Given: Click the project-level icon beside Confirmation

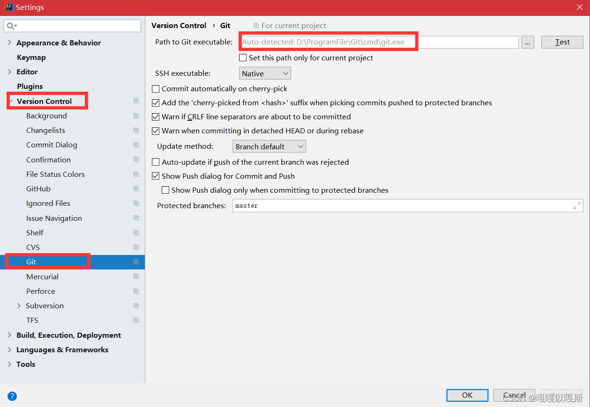Looking at the screenshot, I should pyautogui.click(x=136, y=160).
